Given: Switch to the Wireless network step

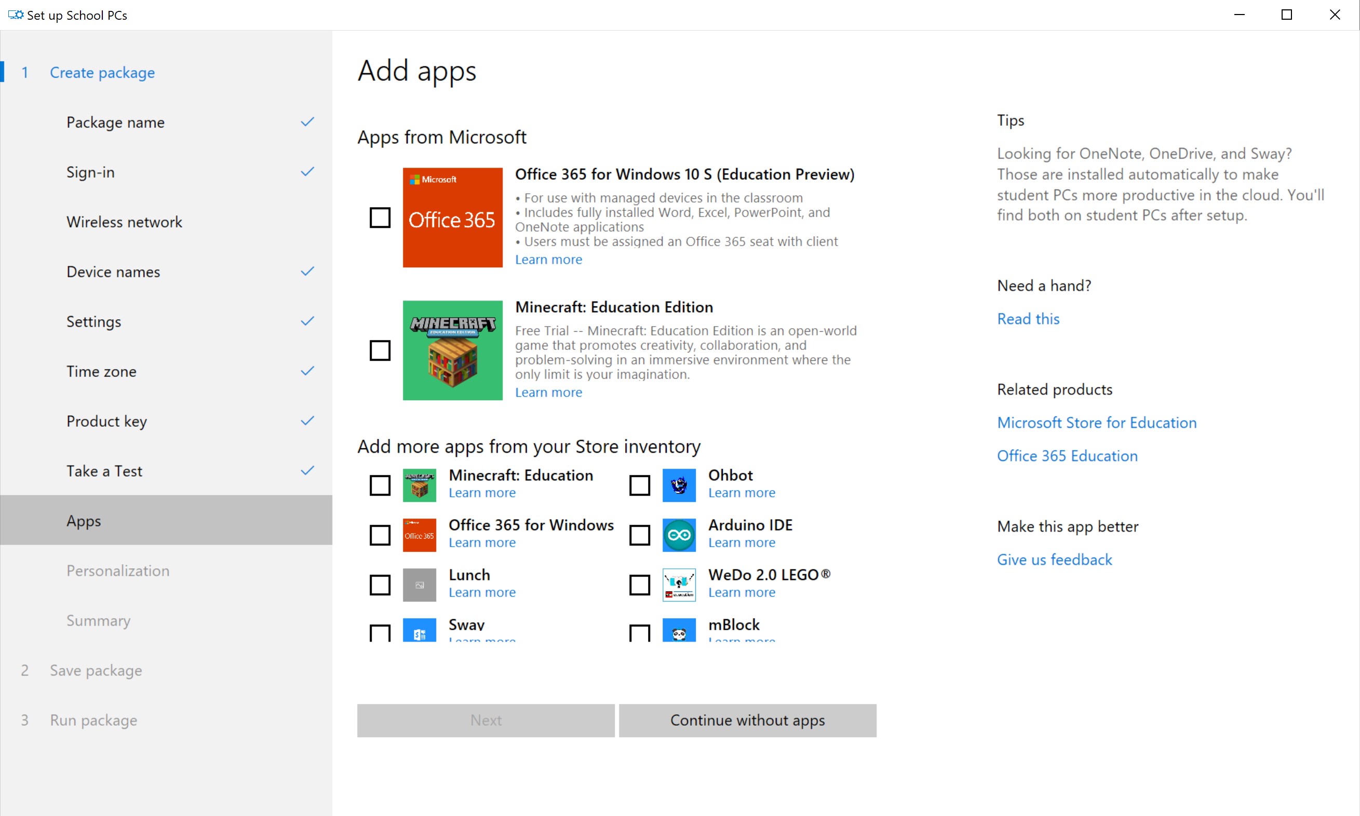Looking at the screenshot, I should coord(124,222).
